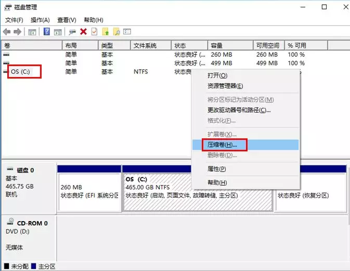350x271 pixels.
Task: Select 压缩卷(H) in context menu
Action: [245, 145]
